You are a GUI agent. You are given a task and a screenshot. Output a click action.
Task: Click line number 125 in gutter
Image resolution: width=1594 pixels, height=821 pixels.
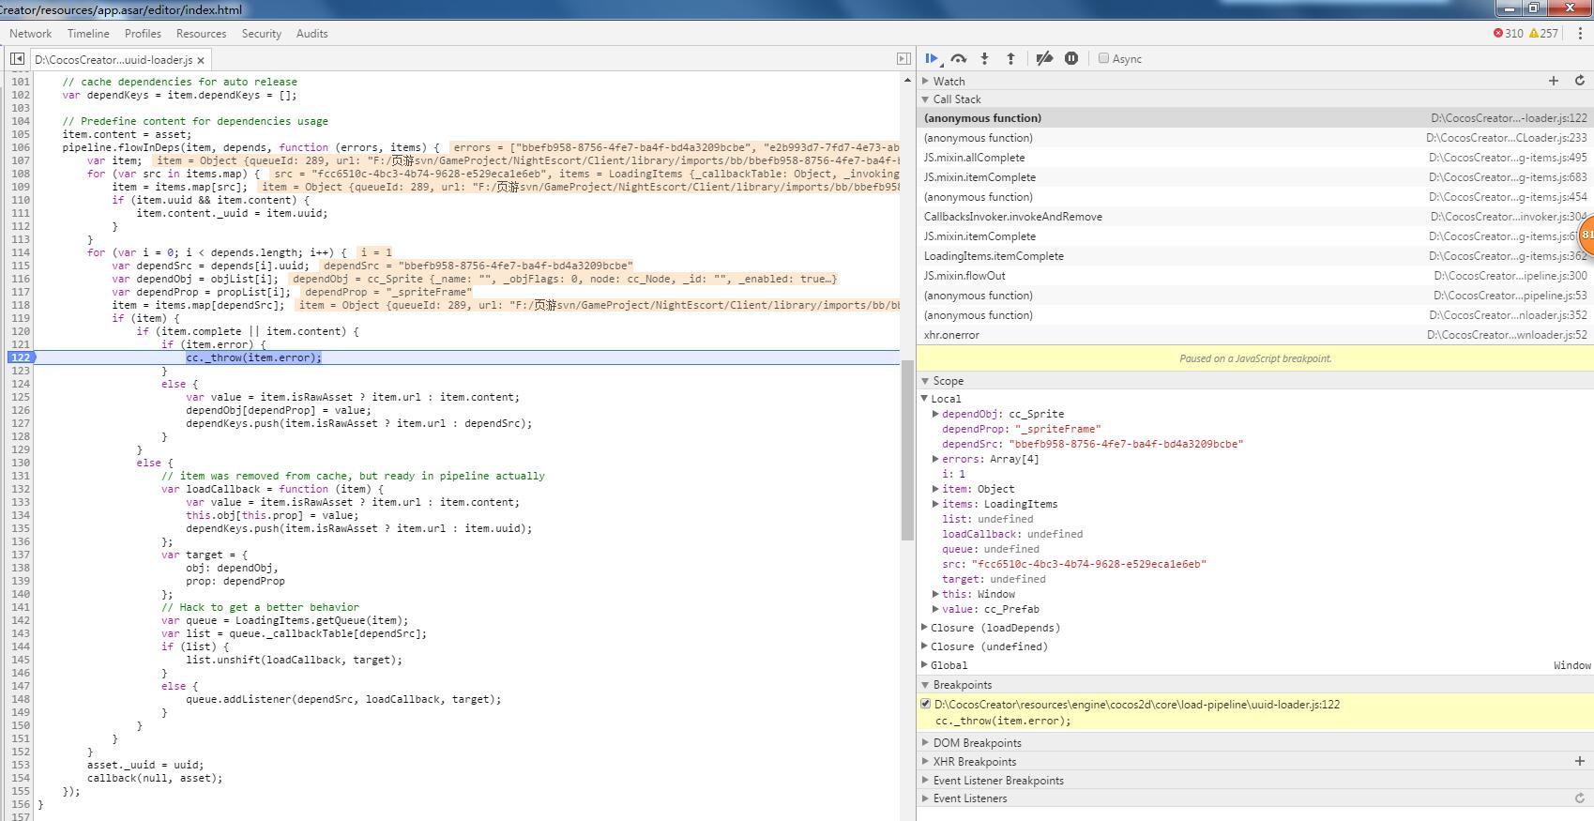(21, 397)
